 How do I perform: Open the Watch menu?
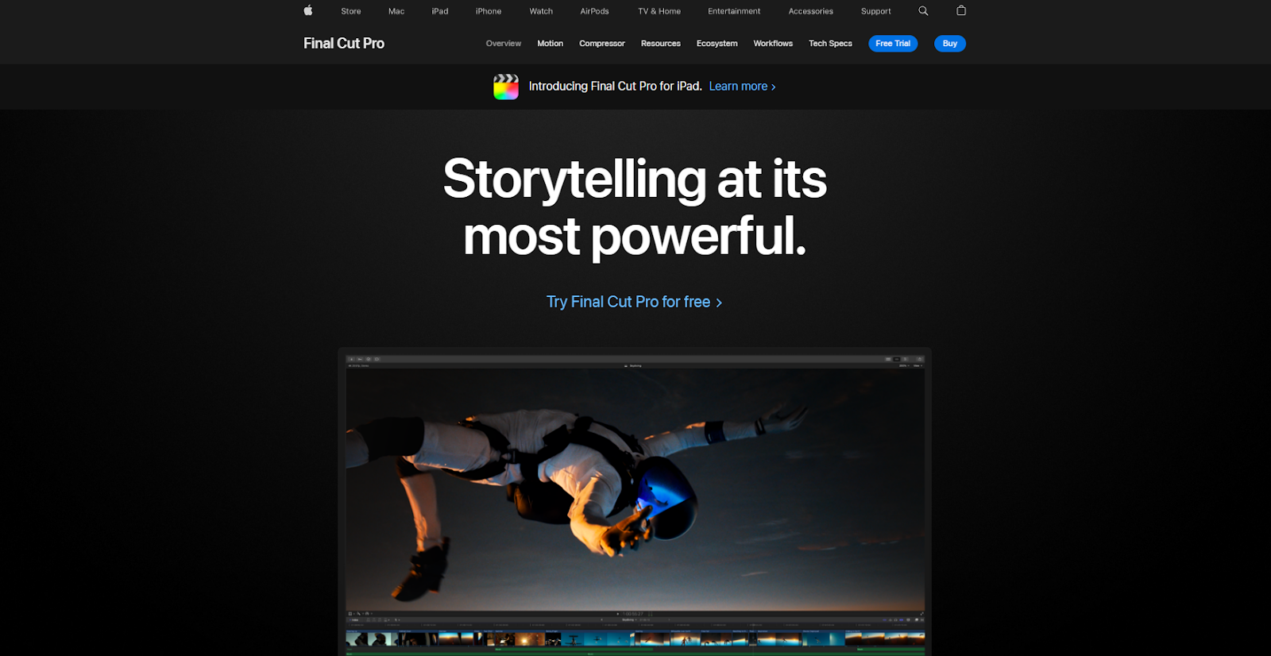(541, 11)
